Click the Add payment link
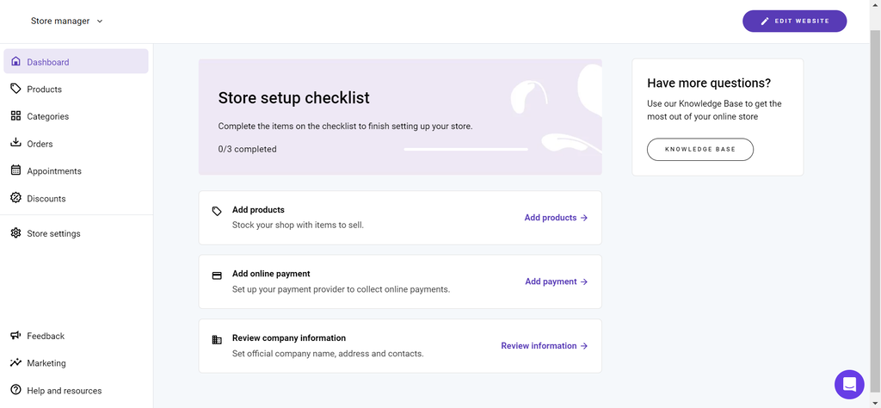881x408 pixels. click(556, 281)
